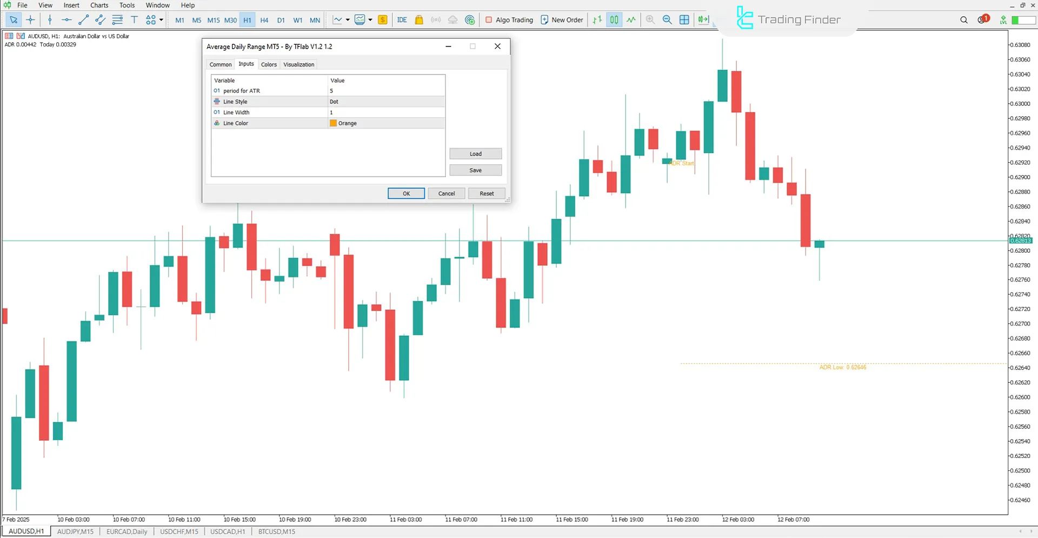1038x538 pixels.
Task: Expand the shapes tool dropdown
Action: click(x=161, y=19)
